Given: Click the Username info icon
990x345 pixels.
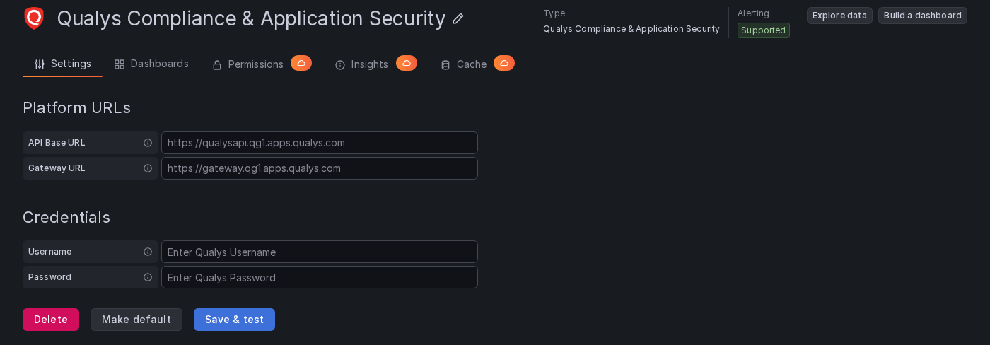Looking at the screenshot, I should click(148, 252).
